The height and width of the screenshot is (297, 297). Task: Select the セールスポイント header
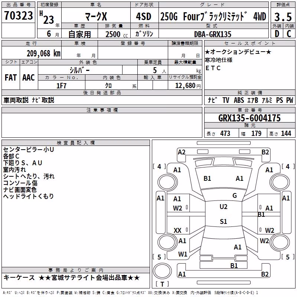point(249,43)
